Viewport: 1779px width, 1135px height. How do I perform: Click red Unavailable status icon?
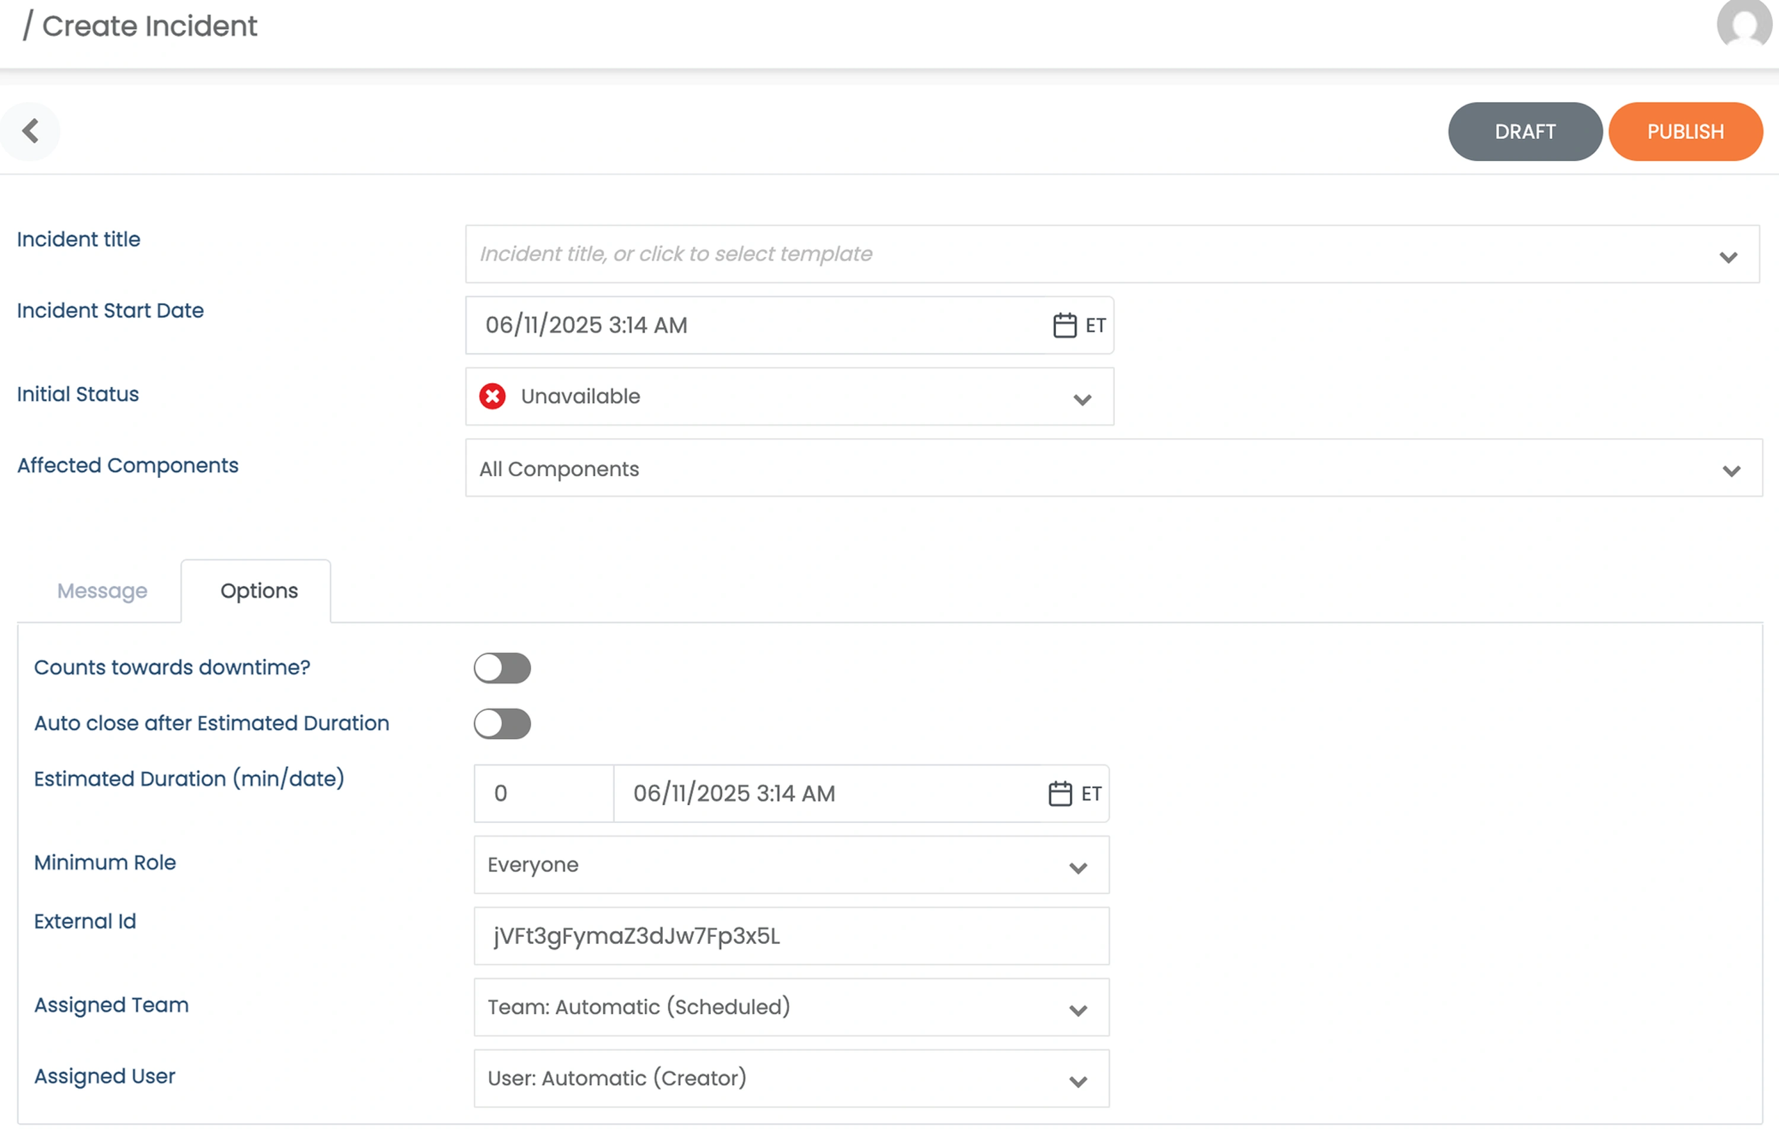(492, 397)
